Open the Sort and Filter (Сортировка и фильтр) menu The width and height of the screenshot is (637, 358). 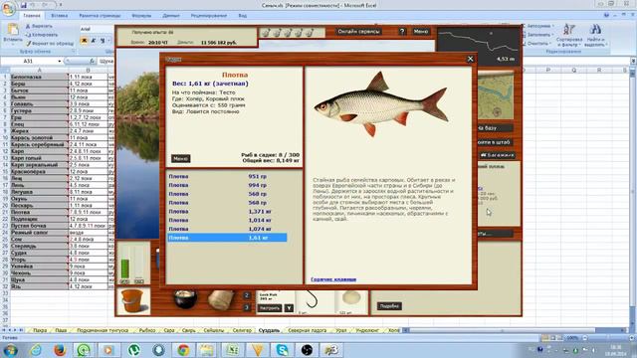(x=569, y=36)
